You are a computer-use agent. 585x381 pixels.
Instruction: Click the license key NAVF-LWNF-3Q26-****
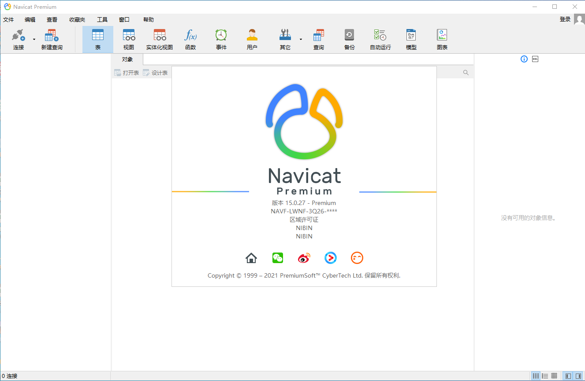[304, 211]
